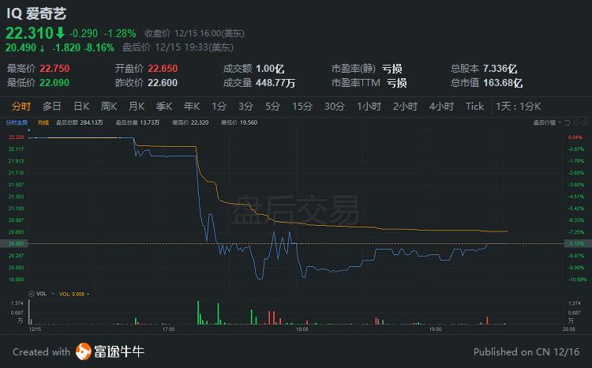
Task: Click the 盘后总额 284.13万 readout
Action: (79, 122)
